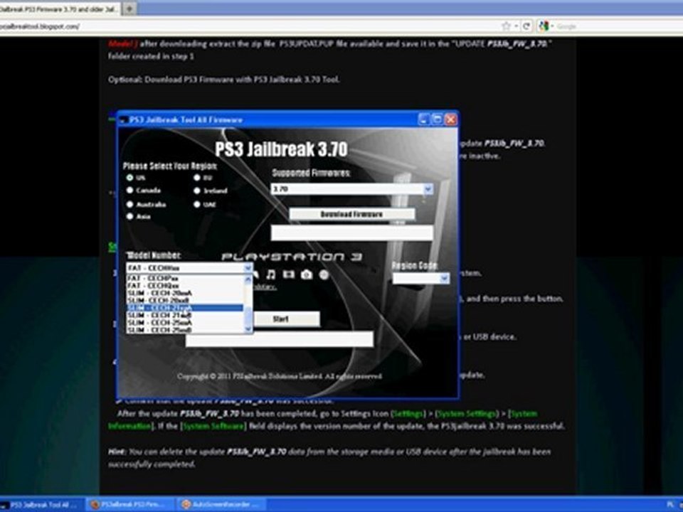Open the green Settings link in page text
This screenshot has height=512, width=683.
click(408, 414)
